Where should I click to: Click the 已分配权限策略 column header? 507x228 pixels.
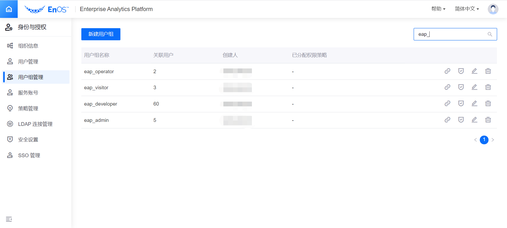(309, 55)
